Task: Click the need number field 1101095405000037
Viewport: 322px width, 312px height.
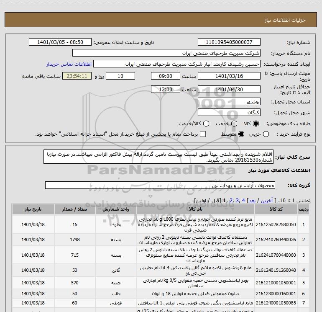Action: pos(229,42)
